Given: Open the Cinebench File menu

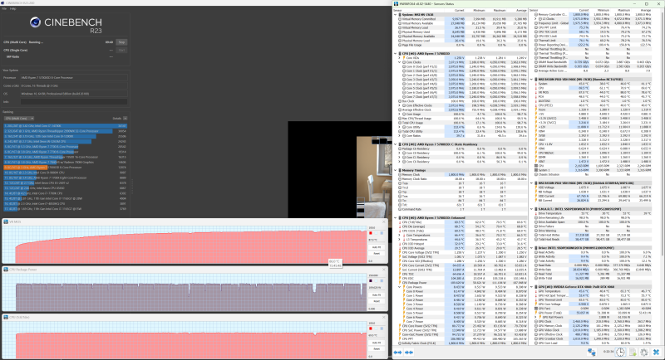Looking at the screenshot, I should pyautogui.click(x=3, y=9).
